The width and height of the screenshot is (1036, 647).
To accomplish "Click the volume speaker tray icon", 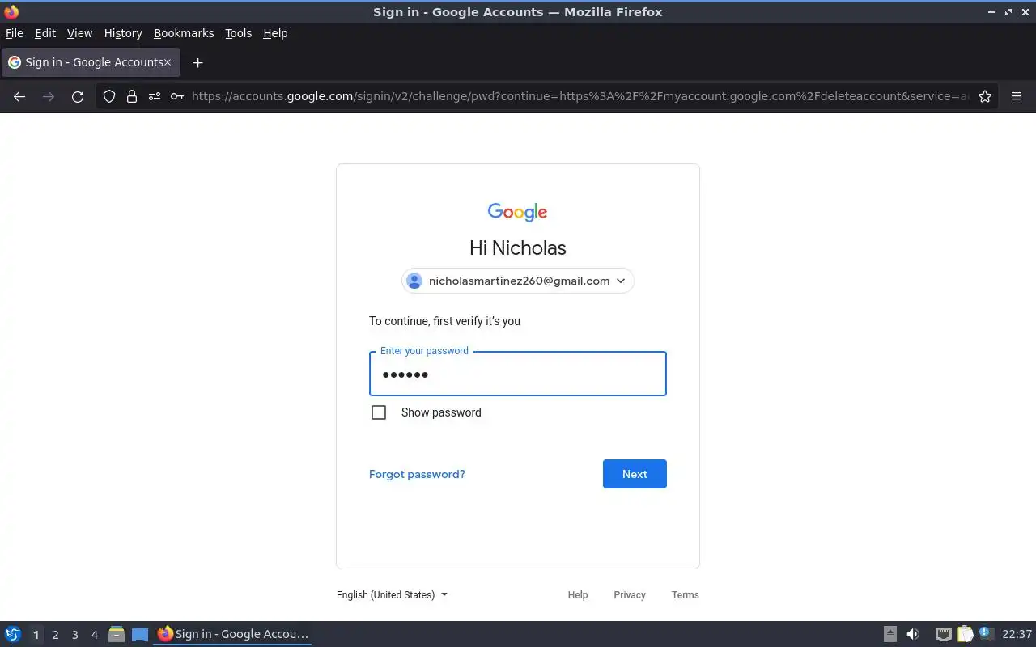I will coord(913,634).
